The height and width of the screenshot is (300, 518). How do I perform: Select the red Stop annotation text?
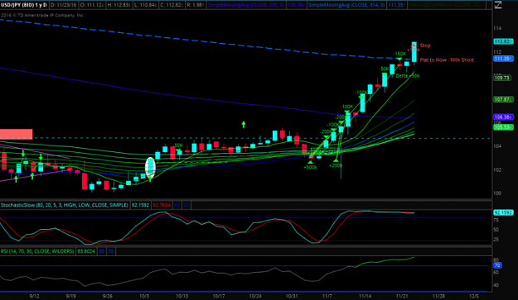425,45
